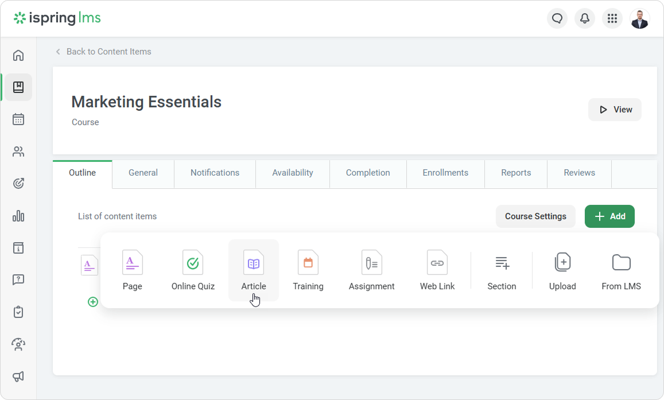Image resolution: width=664 pixels, height=400 pixels.
Task: Click the Course Settings button
Action: tap(535, 216)
